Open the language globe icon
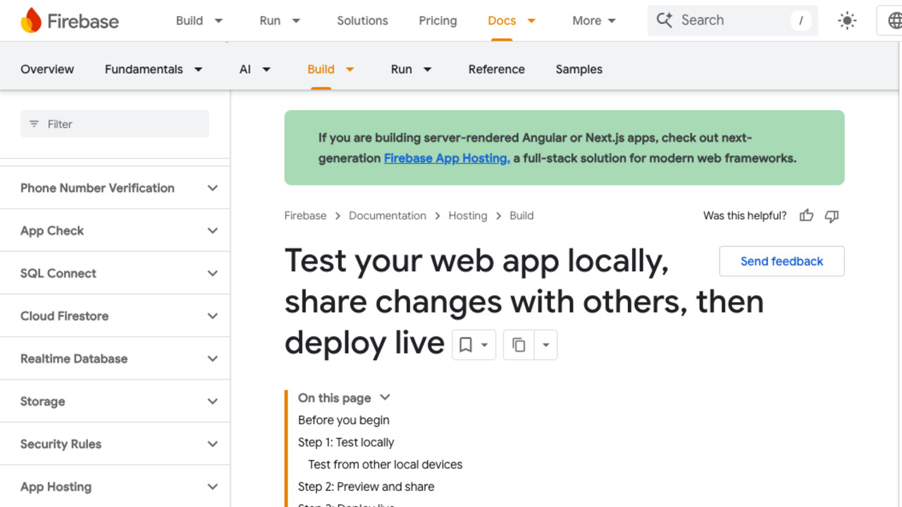902x507 pixels. (895, 20)
